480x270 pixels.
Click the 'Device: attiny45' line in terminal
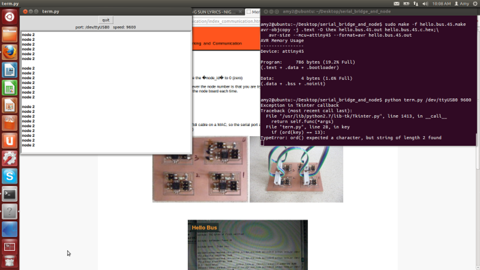(x=282, y=51)
